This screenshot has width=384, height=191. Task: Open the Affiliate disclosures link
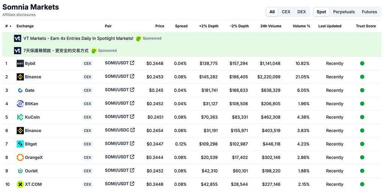point(19,15)
